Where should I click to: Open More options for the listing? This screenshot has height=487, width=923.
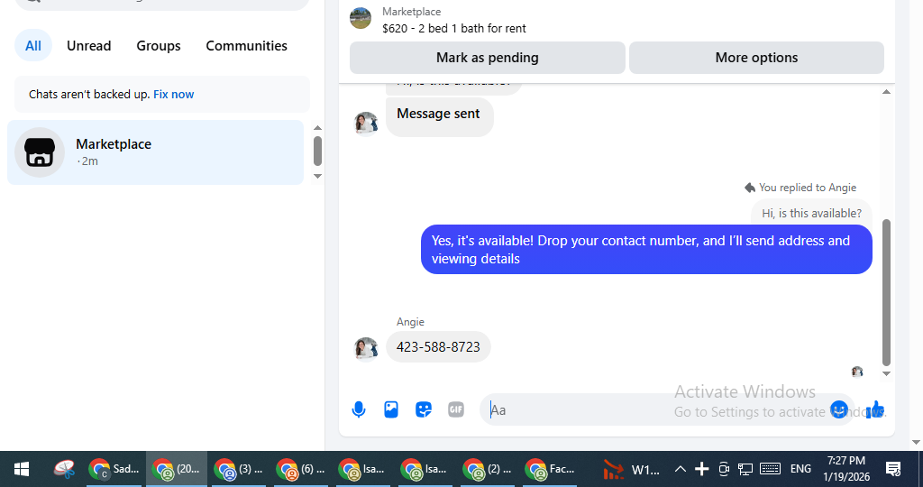pos(756,58)
